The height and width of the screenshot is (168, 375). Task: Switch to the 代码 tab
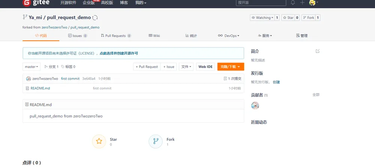(x=41, y=36)
